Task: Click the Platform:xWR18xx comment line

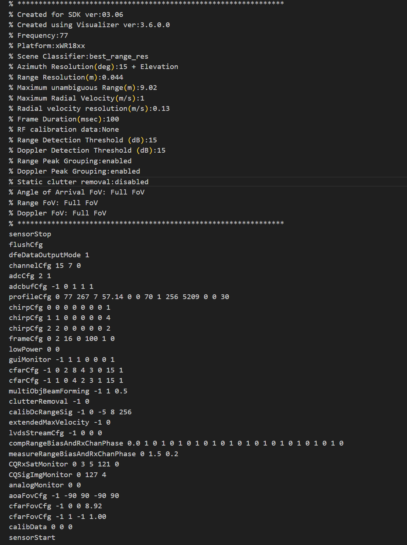Action: [47, 46]
